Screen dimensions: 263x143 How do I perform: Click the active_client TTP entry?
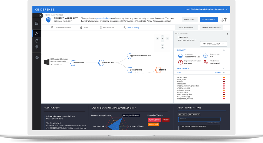182,77
